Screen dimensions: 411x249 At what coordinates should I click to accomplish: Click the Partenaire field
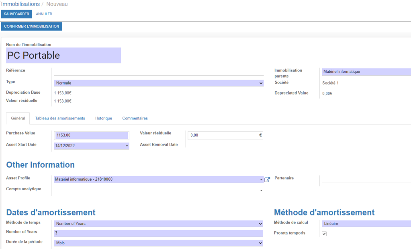click(x=366, y=179)
